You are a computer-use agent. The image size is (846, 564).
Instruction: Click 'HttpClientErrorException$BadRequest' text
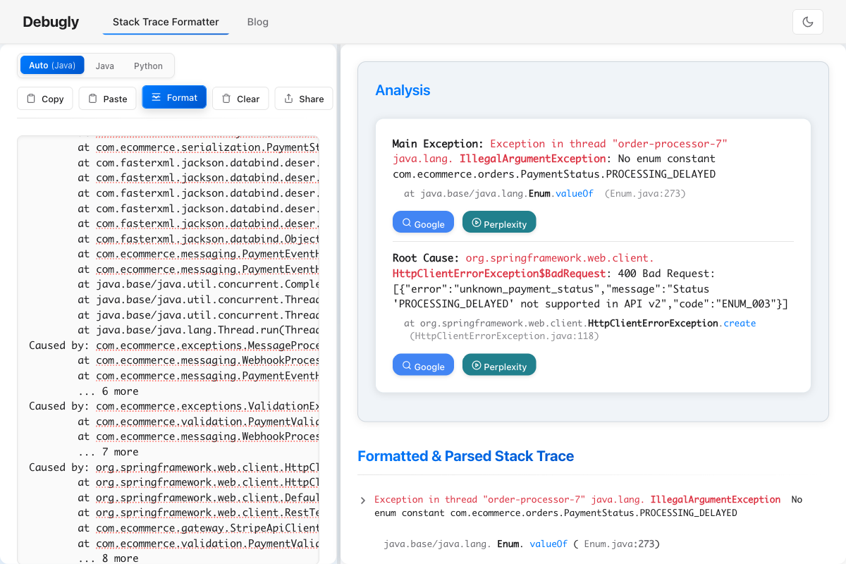point(499,274)
